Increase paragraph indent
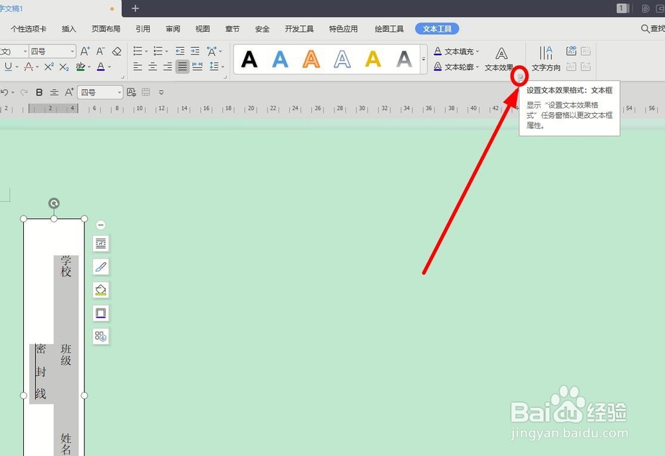 pos(195,51)
